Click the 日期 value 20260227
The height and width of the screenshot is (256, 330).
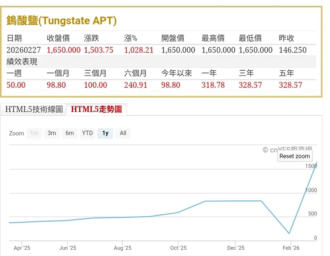(x=25, y=50)
